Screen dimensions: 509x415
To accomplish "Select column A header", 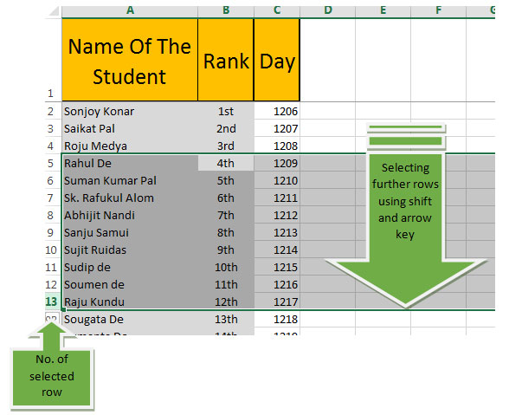I will [130, 10].
